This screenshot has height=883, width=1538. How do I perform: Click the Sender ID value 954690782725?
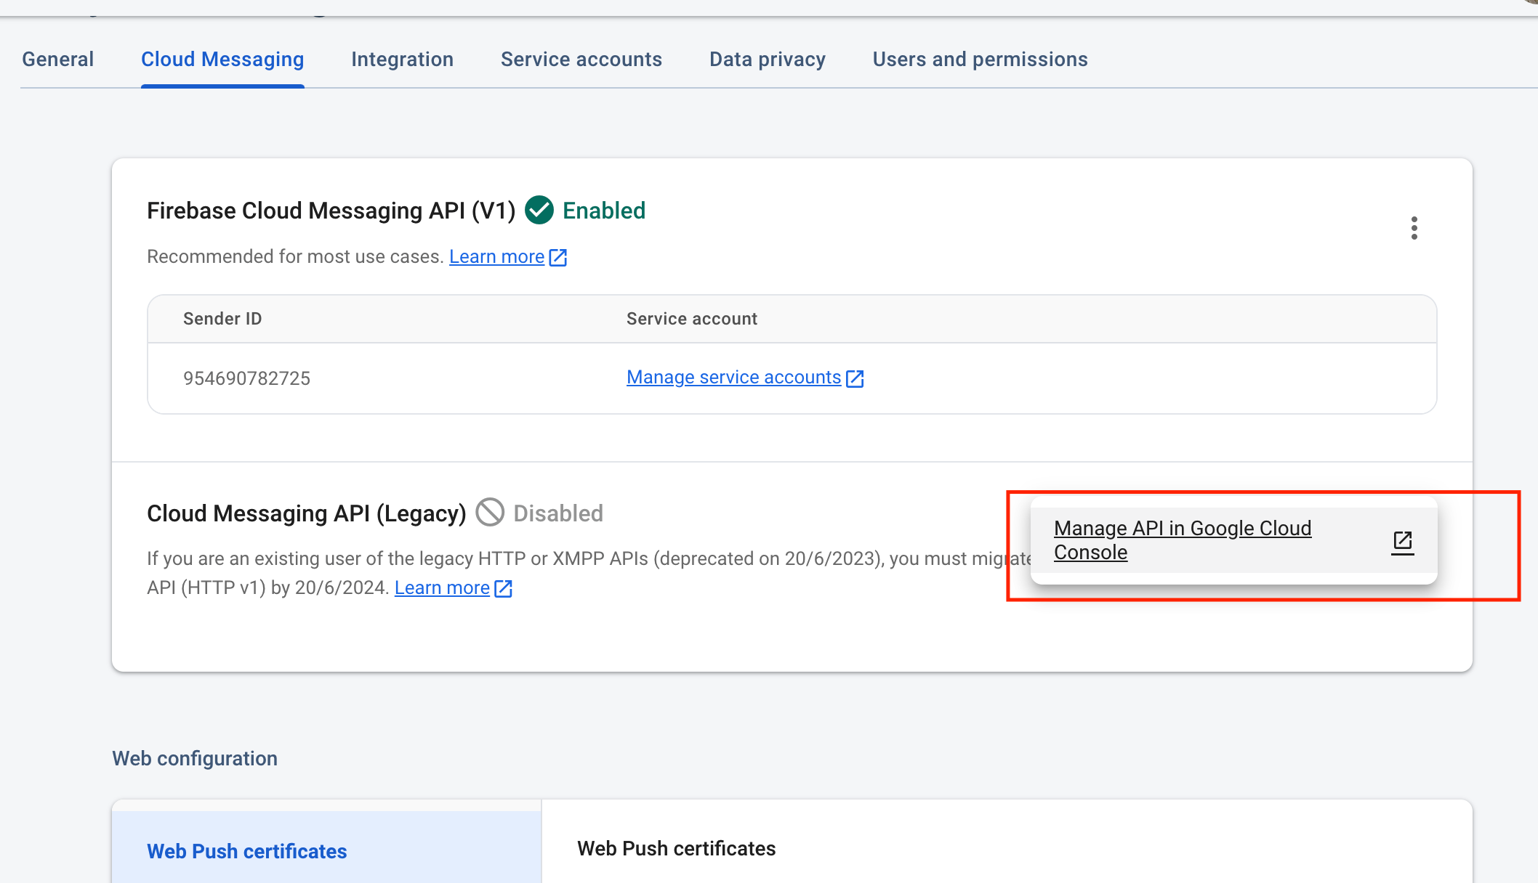246,378
